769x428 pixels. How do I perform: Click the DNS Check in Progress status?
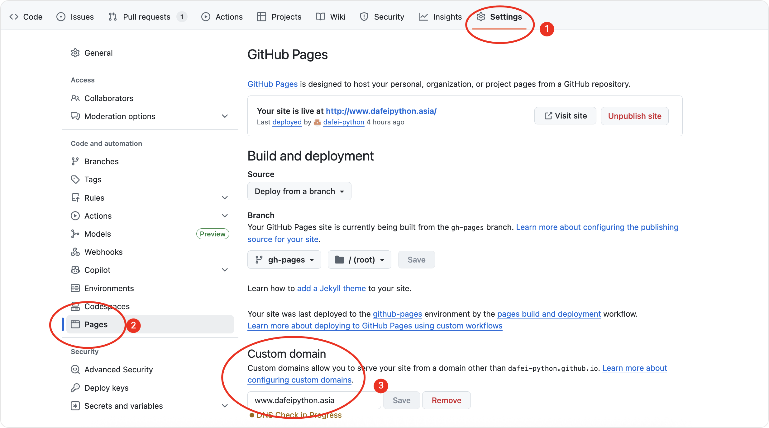coord(296,415)
